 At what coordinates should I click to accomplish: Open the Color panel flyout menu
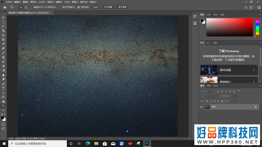(260, 15)
